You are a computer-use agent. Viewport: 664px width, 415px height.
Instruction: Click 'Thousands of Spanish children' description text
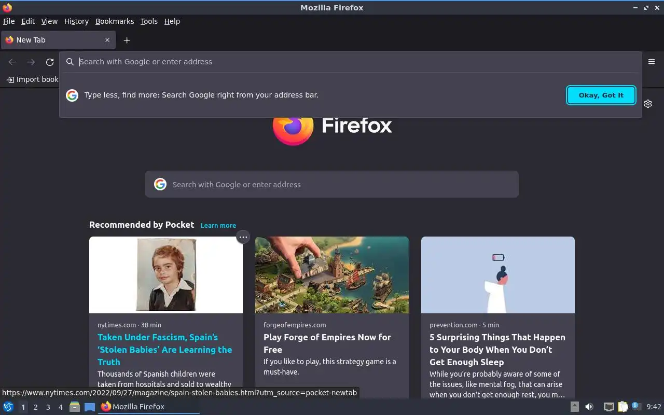pos(164,379)
